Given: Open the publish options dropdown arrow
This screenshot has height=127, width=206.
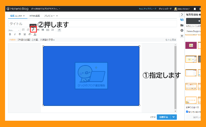Looking at the screenshot, I should click(x=173, y=117).
